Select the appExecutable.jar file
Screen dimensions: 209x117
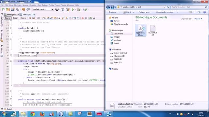coord(141,30)
